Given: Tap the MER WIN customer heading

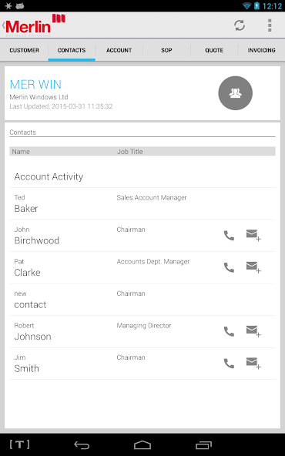Looking at the screenshot, I should tap(35, 84).
